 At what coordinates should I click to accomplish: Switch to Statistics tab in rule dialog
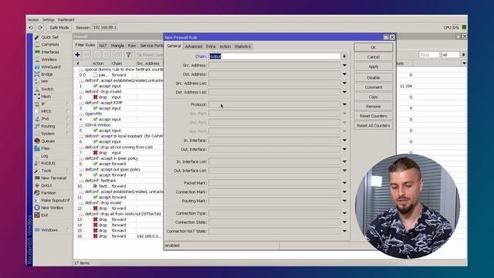(242, 46)
